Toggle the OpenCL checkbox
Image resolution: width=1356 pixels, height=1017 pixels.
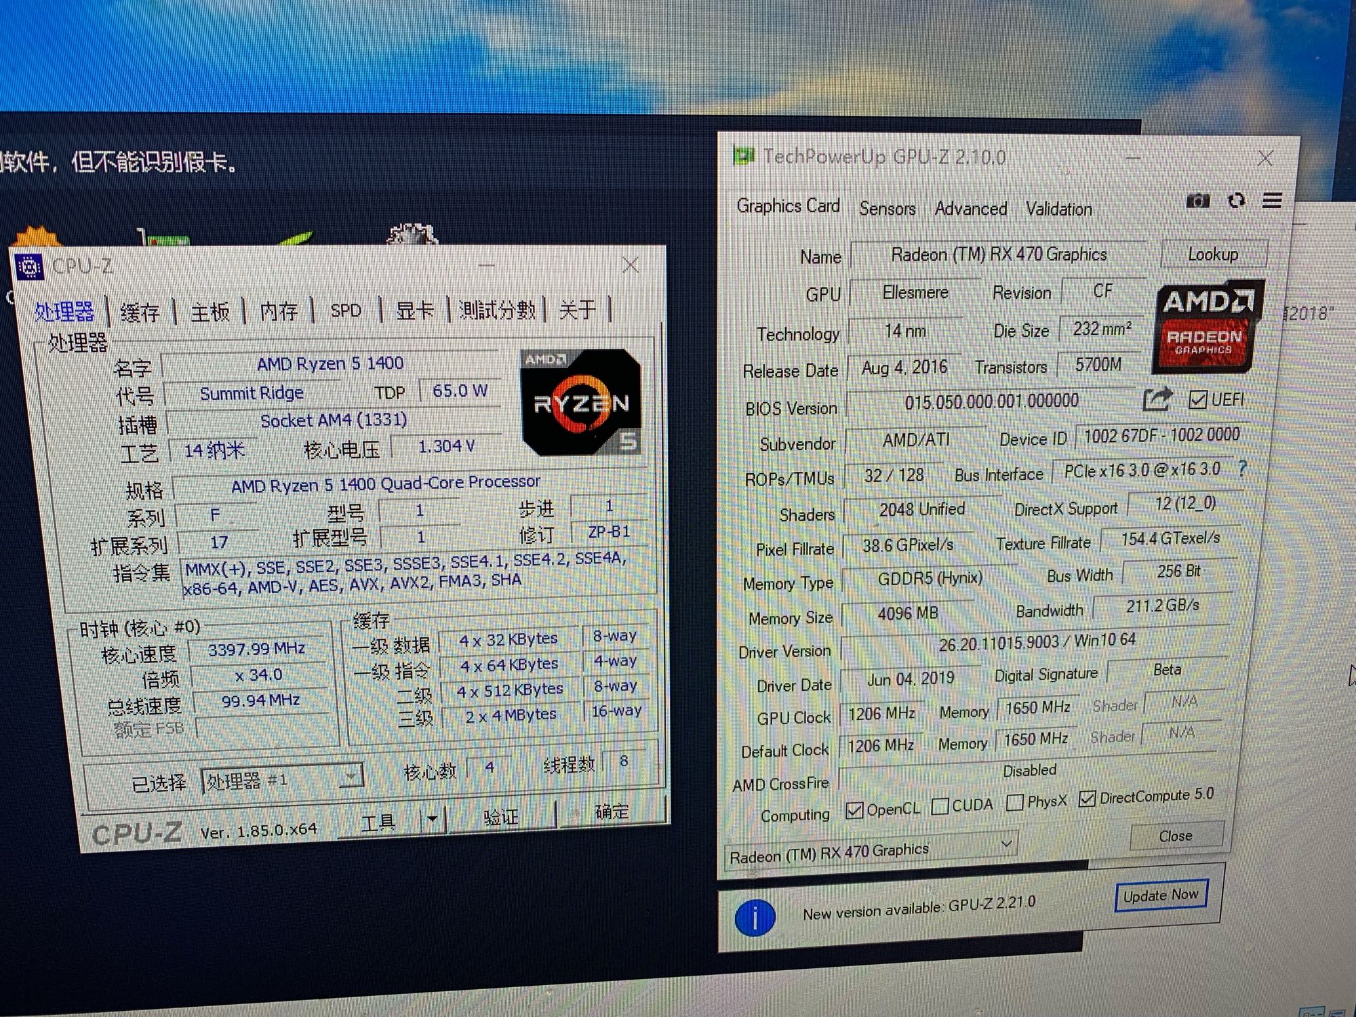pyautogui.click(x=854, y=810)
